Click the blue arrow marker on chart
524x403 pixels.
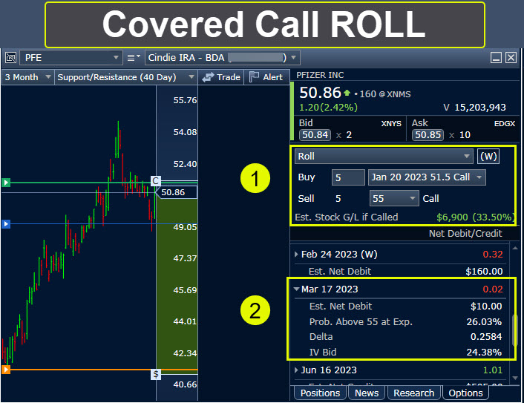[x=6, y=223]
